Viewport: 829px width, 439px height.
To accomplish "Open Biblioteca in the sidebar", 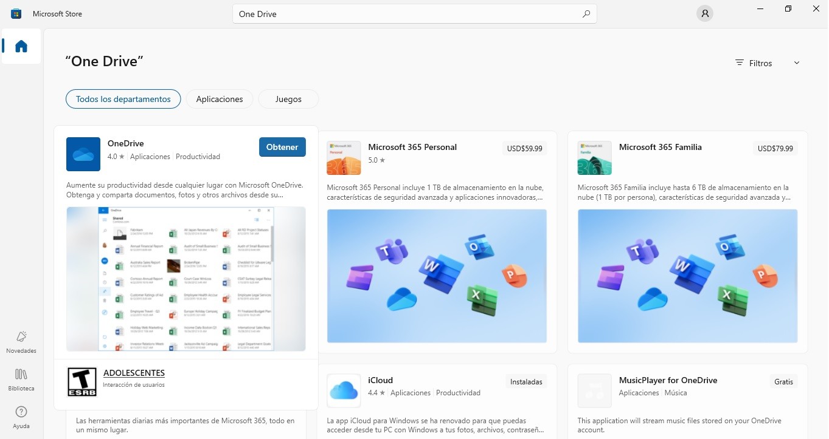I will tap(21, 380).
